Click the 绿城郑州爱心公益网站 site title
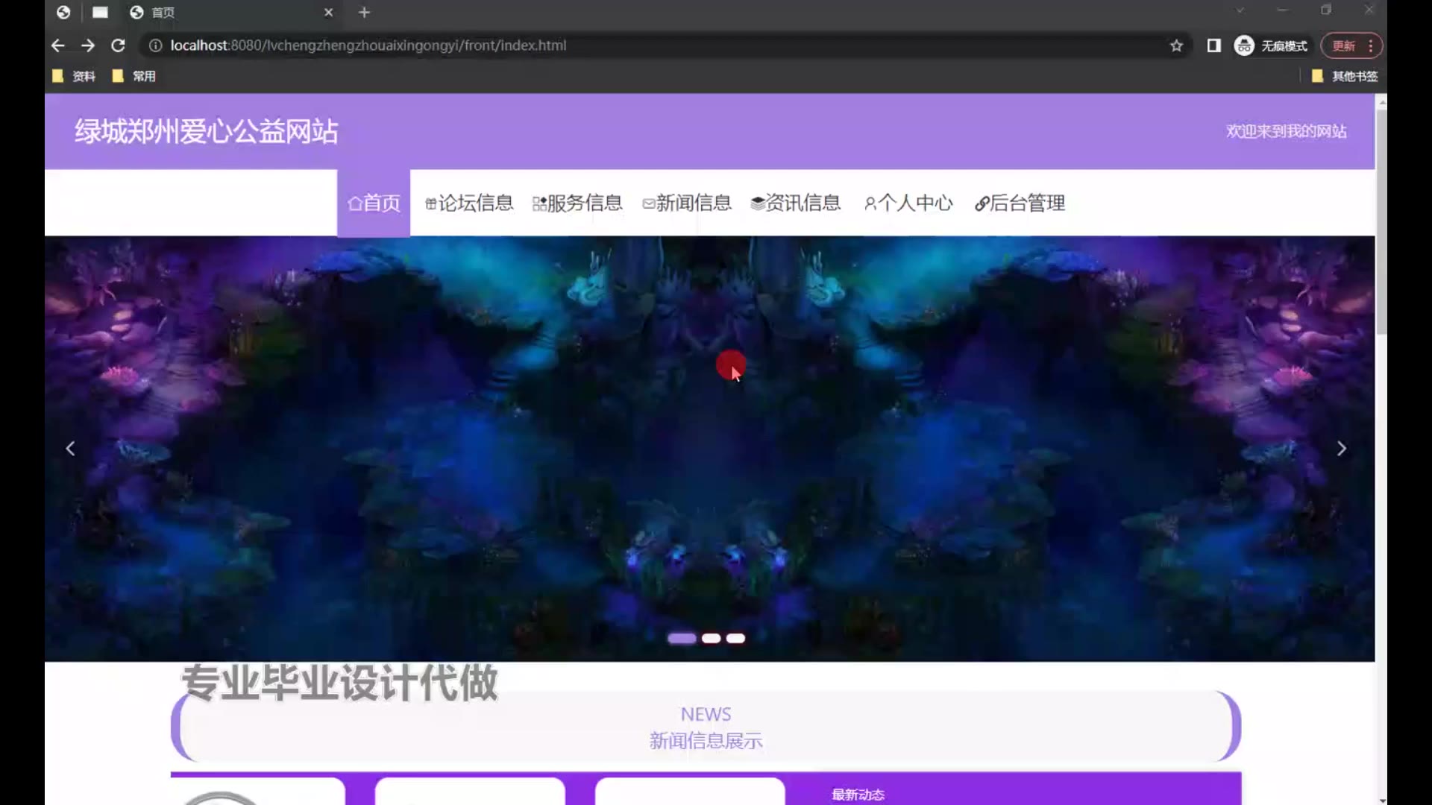1432x805 pixels. [x=206, y=132]
